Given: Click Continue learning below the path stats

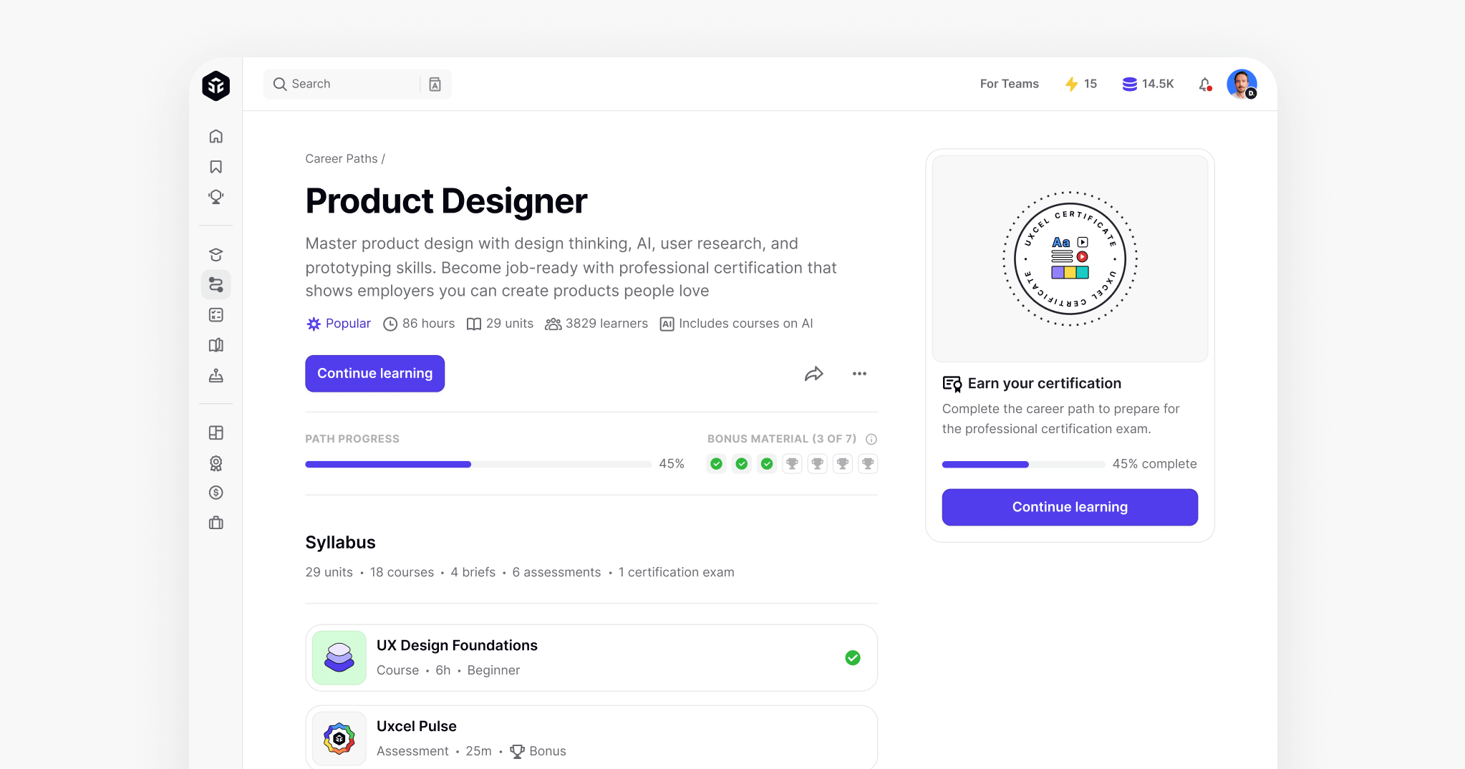Looking at the screenshot, I should click(374, 374).
